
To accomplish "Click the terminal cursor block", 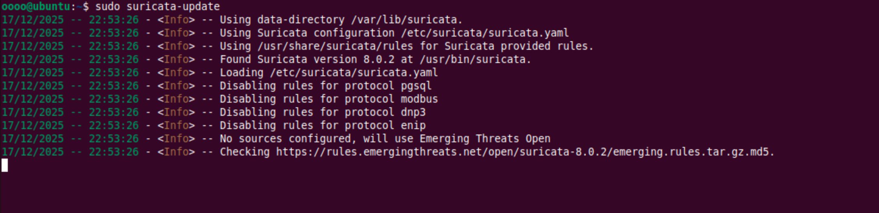I will point(5,165).
